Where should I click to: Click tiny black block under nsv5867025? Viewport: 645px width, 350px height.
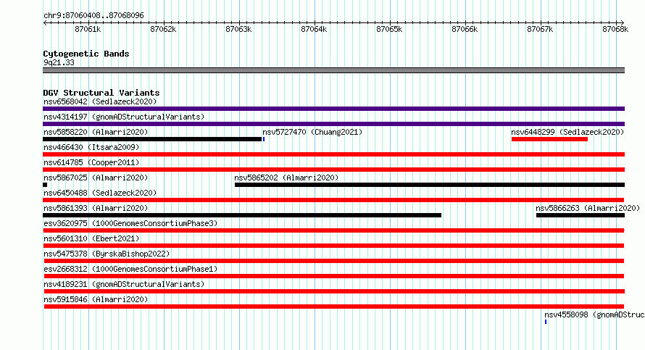[x=45, y=185]
